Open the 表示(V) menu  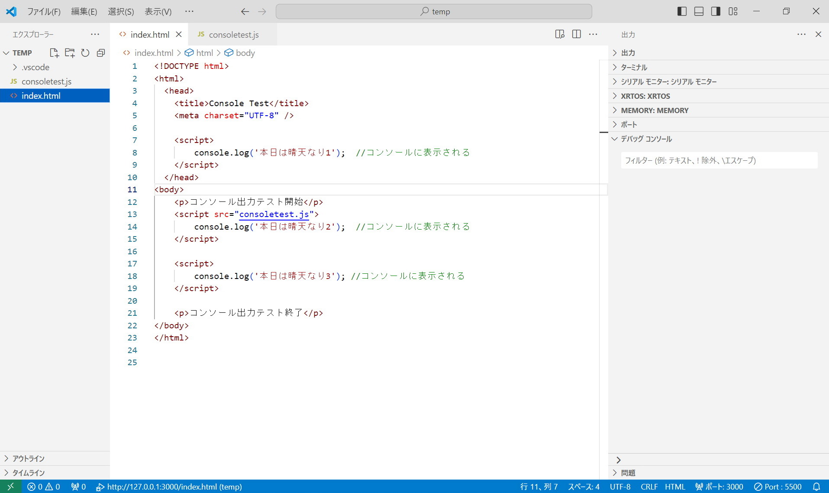(x=158, y=12)
